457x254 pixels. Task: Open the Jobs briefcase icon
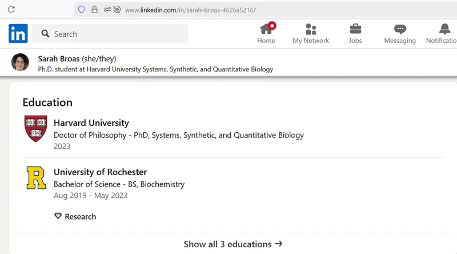pos(355,34)
